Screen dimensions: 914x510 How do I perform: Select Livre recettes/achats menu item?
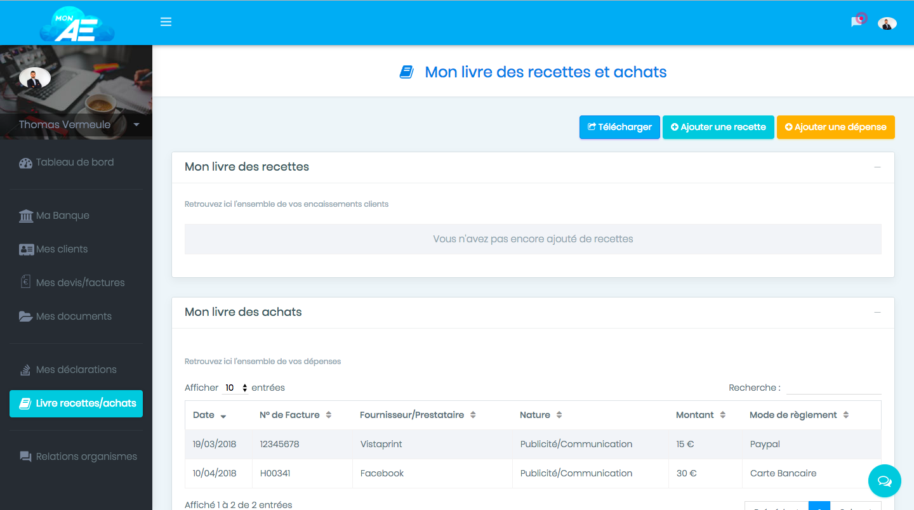click(76, 403)
